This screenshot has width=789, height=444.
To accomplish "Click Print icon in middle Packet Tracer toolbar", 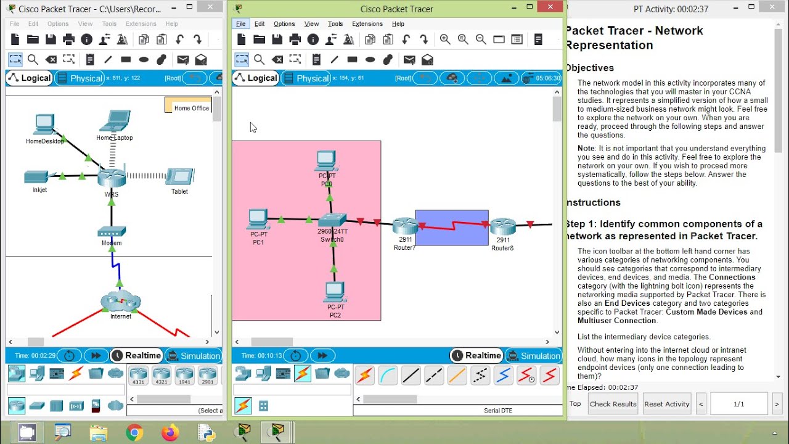I will point(295,39).
